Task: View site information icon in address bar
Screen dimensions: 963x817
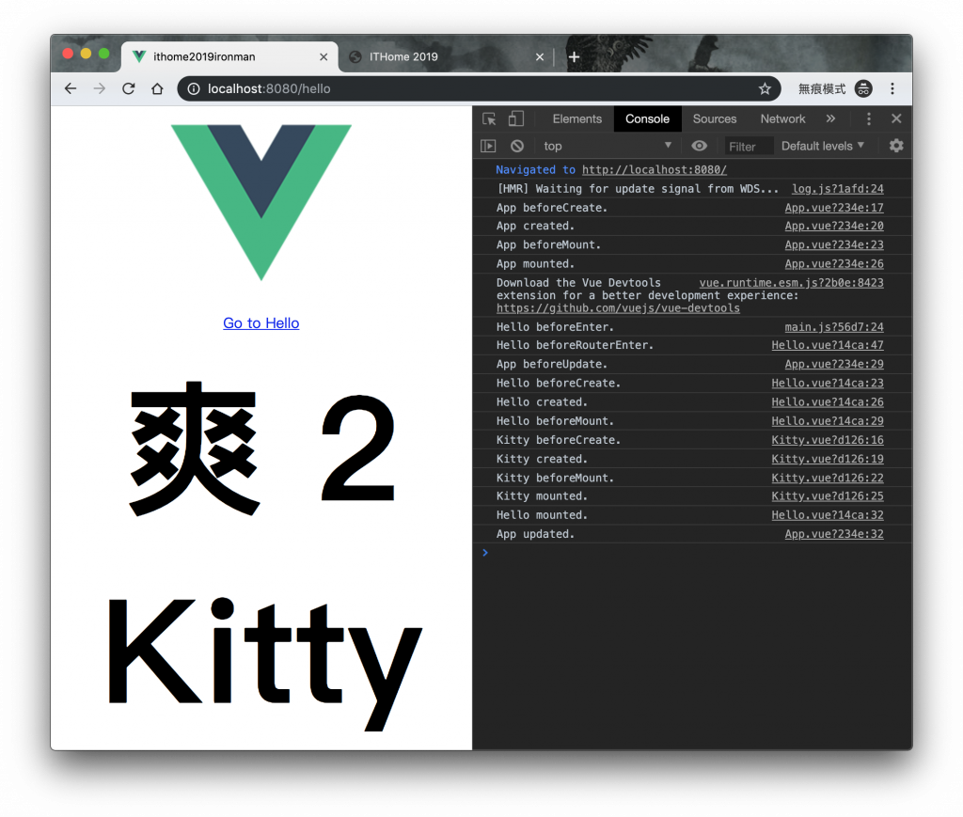Action: [x=194, y=89]
